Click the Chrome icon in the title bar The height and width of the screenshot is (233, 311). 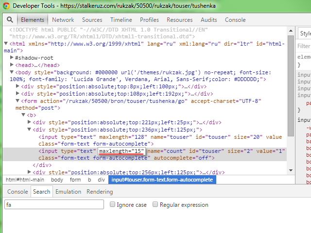click(6, 6)
